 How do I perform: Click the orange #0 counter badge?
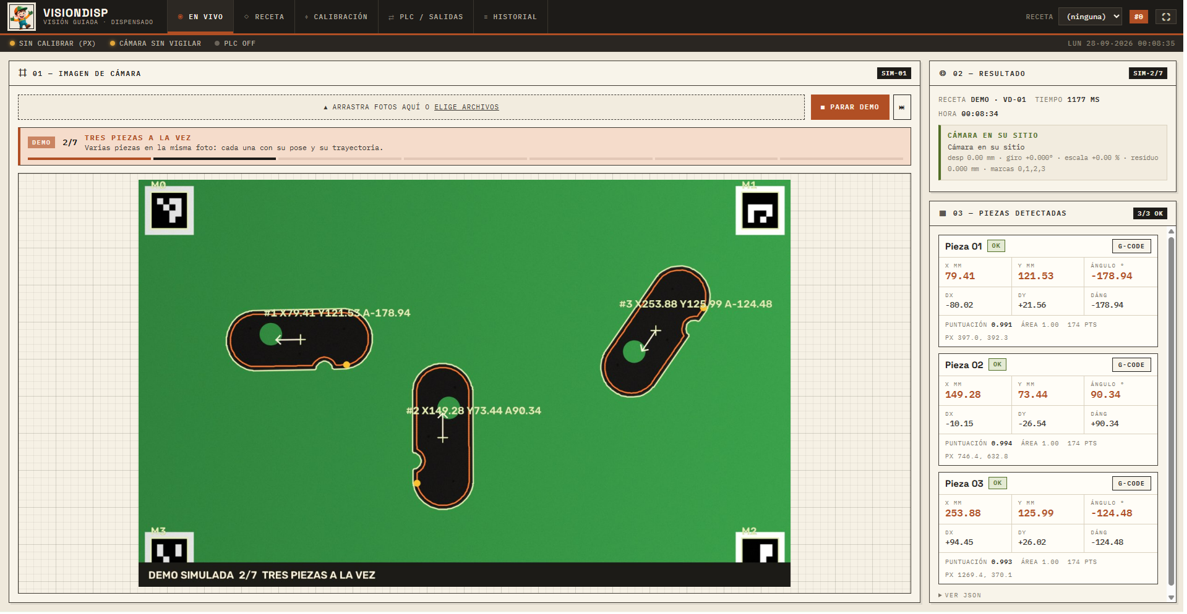pos(1139,17)
